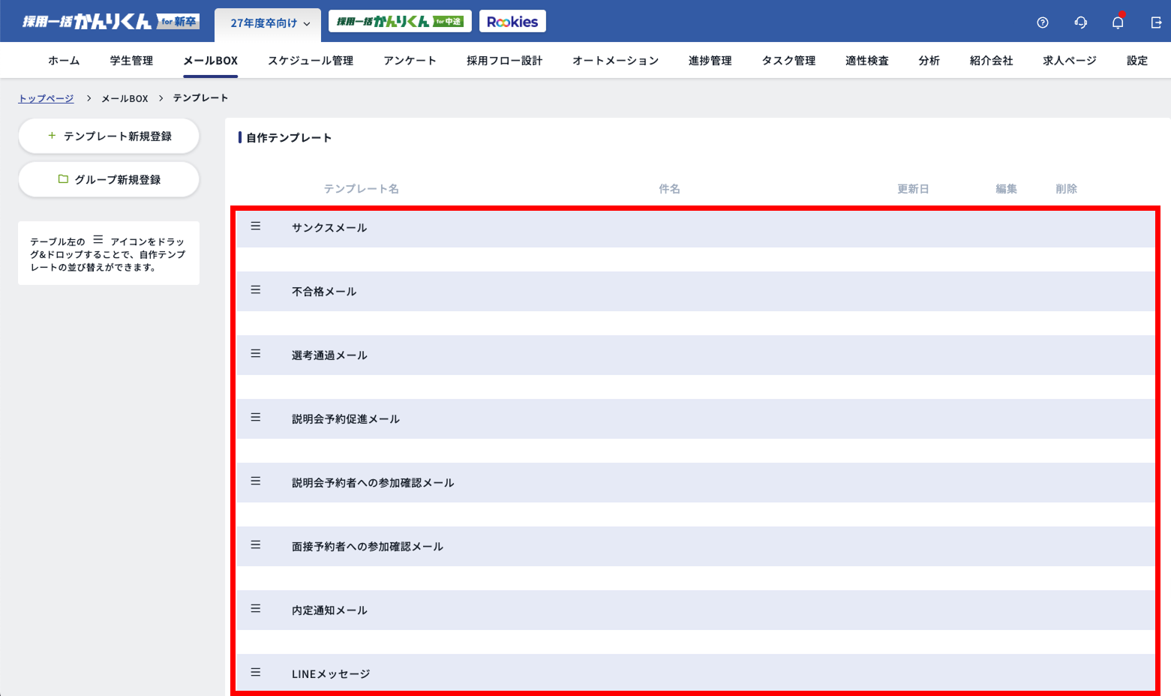
Task: Click drag handle for サンクスメール row
Action: pyautogui.click(x=256, y=226)
